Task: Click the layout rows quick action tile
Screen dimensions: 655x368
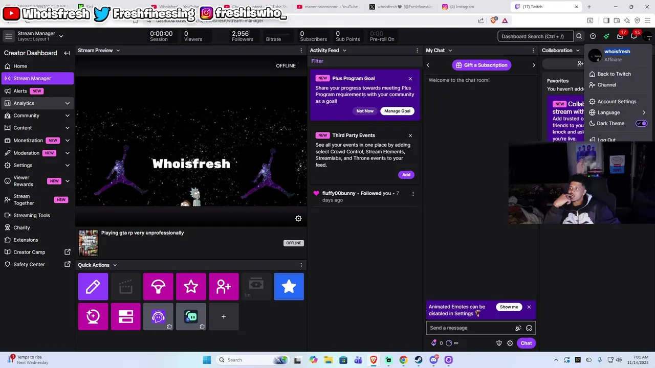Action: tap(126, 316)
